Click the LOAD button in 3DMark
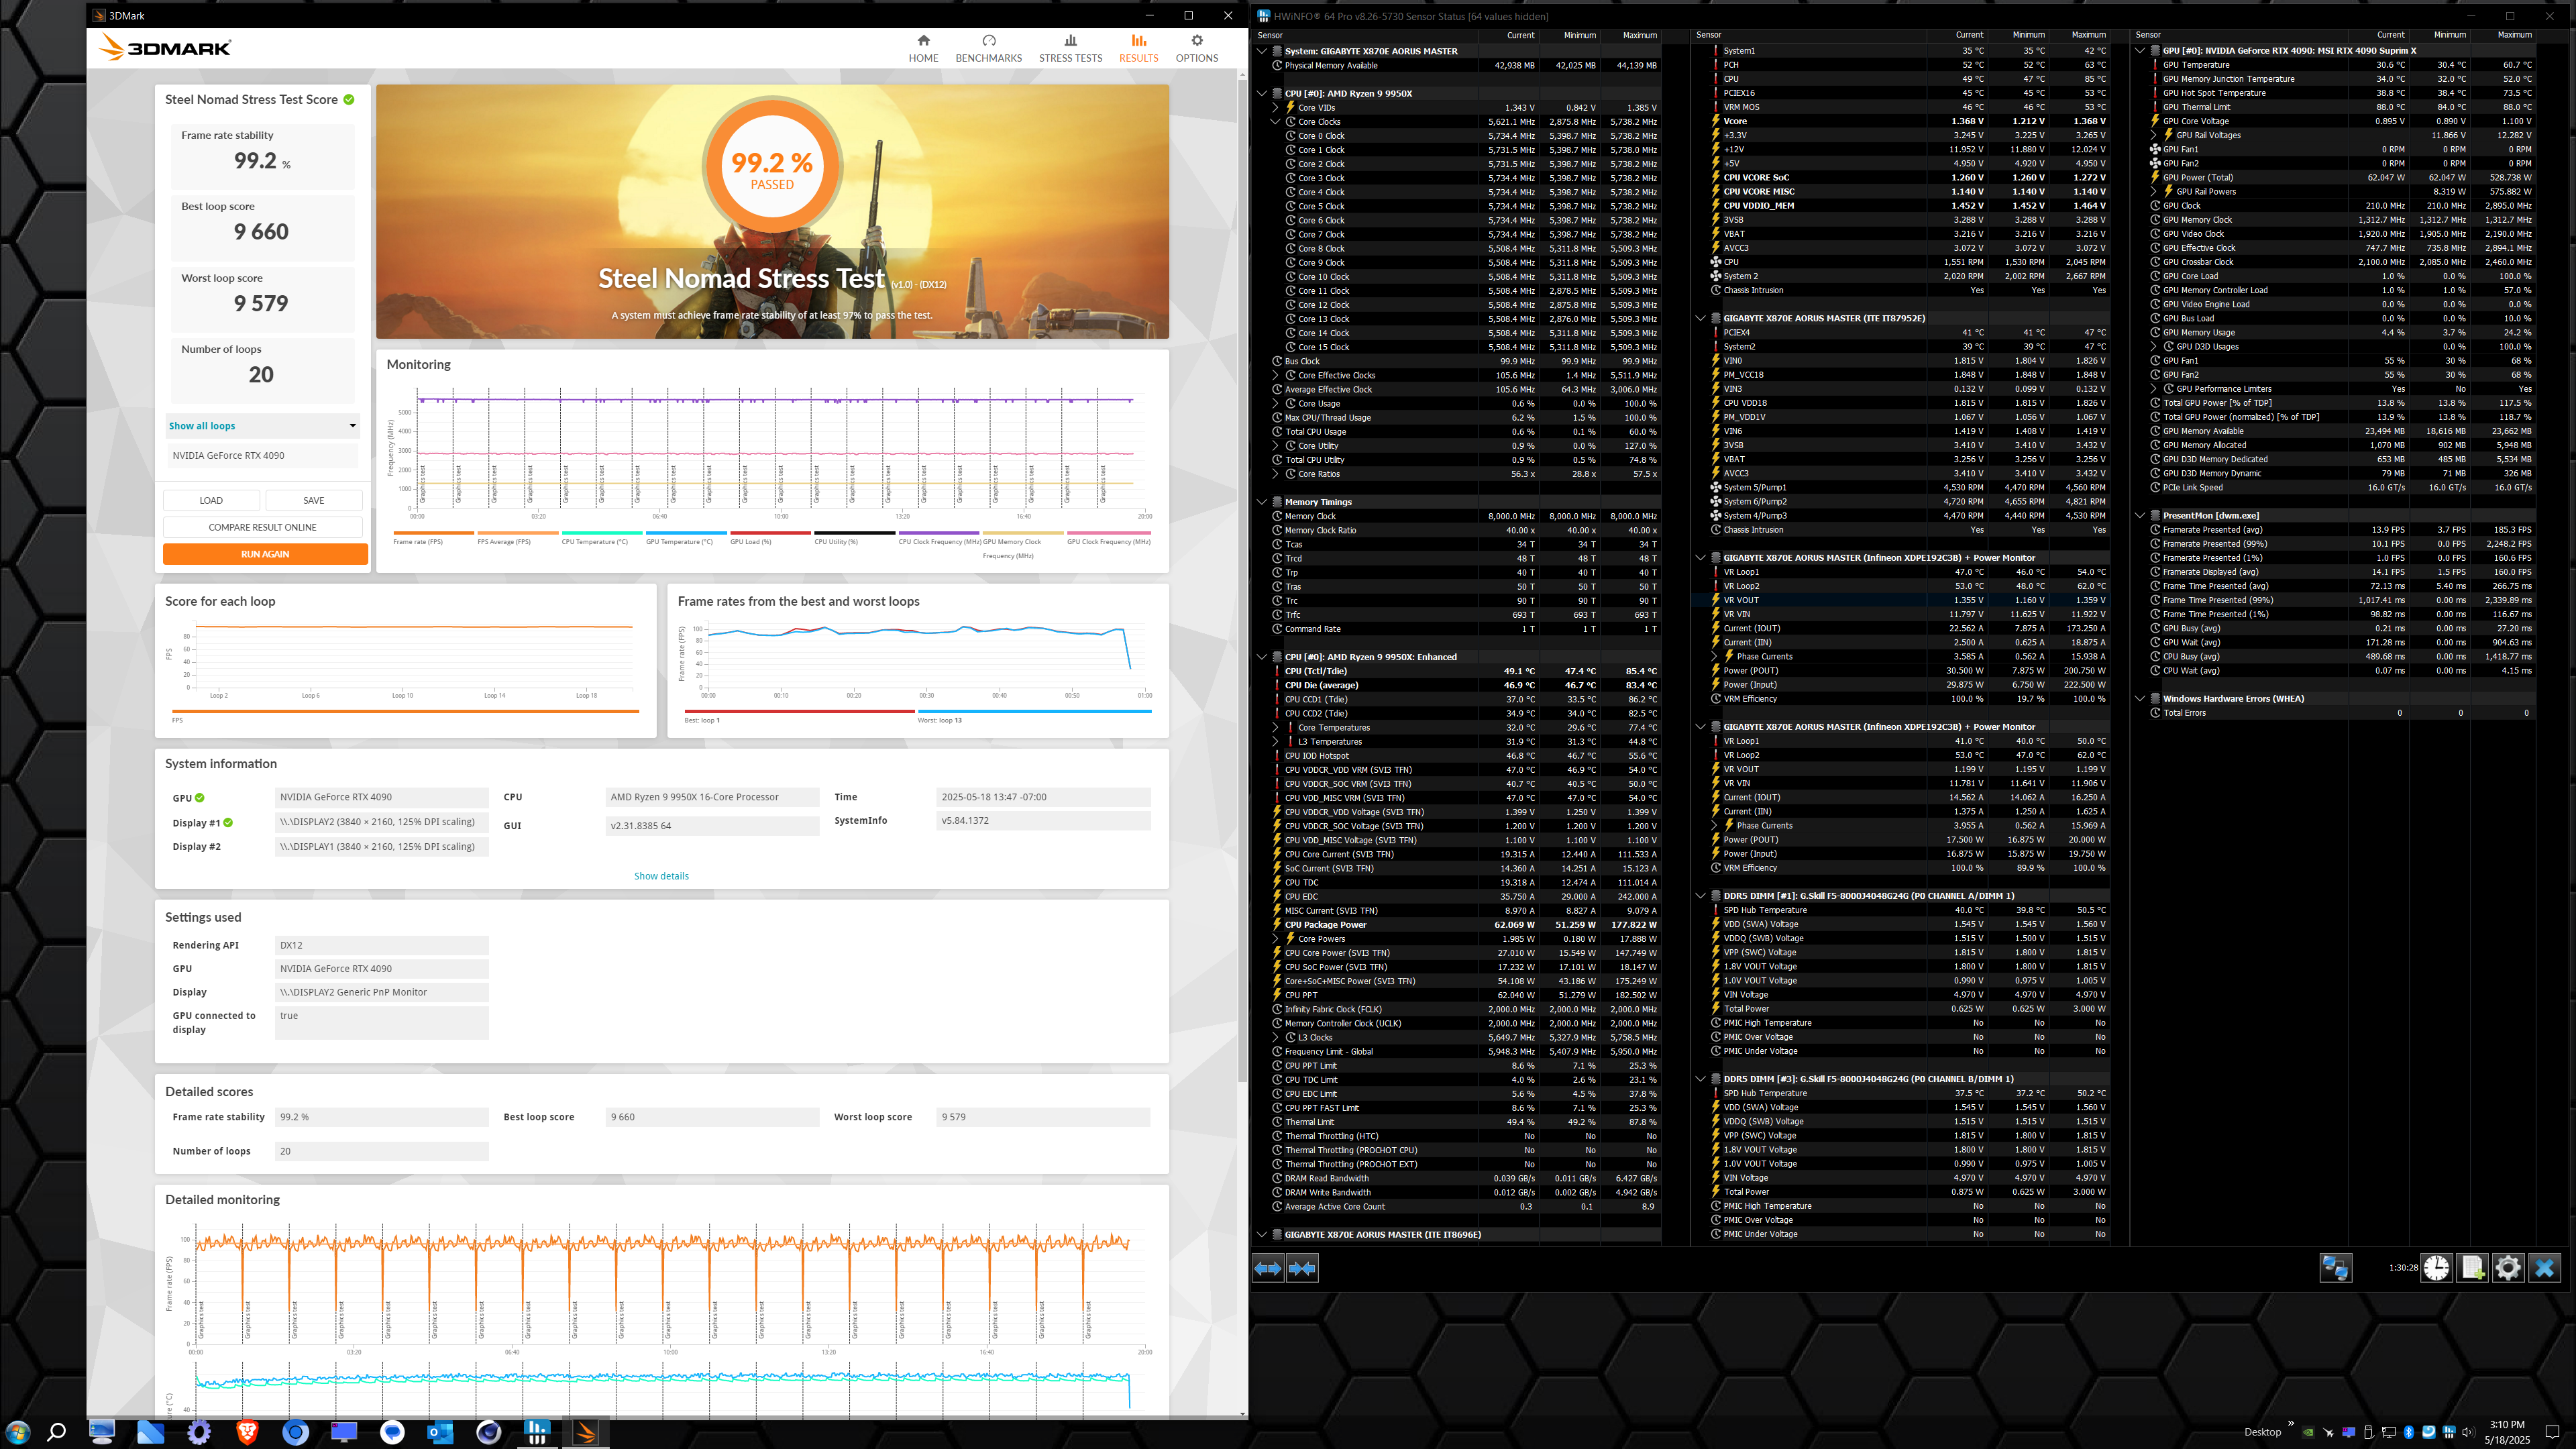 pyautogui.click(x=211, y=500)
